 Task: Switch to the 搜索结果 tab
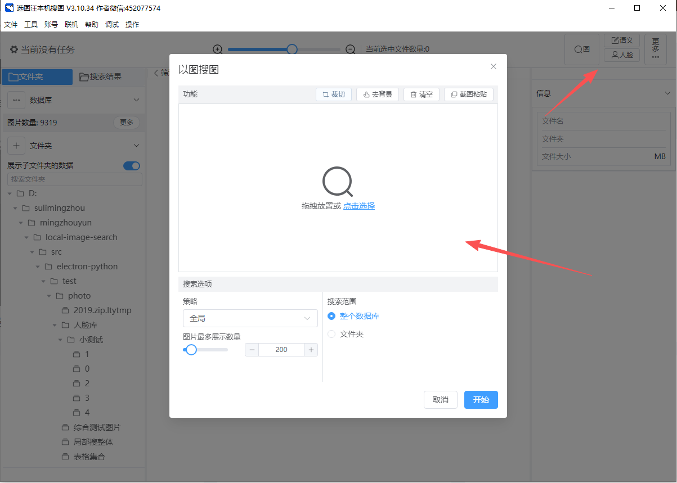[x=101, y=76]
